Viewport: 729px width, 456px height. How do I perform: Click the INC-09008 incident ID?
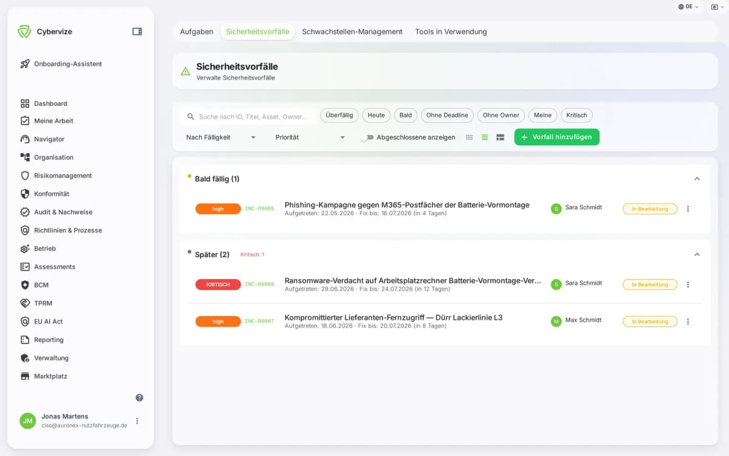pos(259,284)
